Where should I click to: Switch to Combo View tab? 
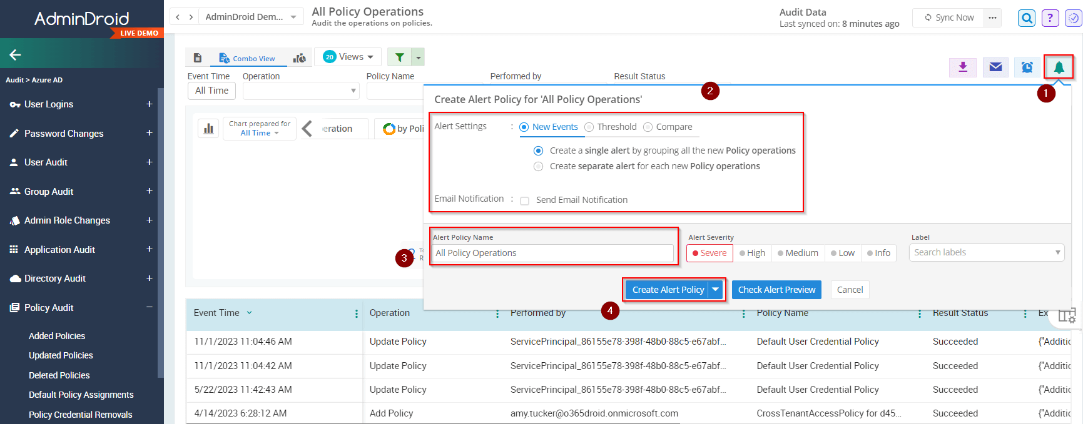pyautogui.click(x=247, y=58)
